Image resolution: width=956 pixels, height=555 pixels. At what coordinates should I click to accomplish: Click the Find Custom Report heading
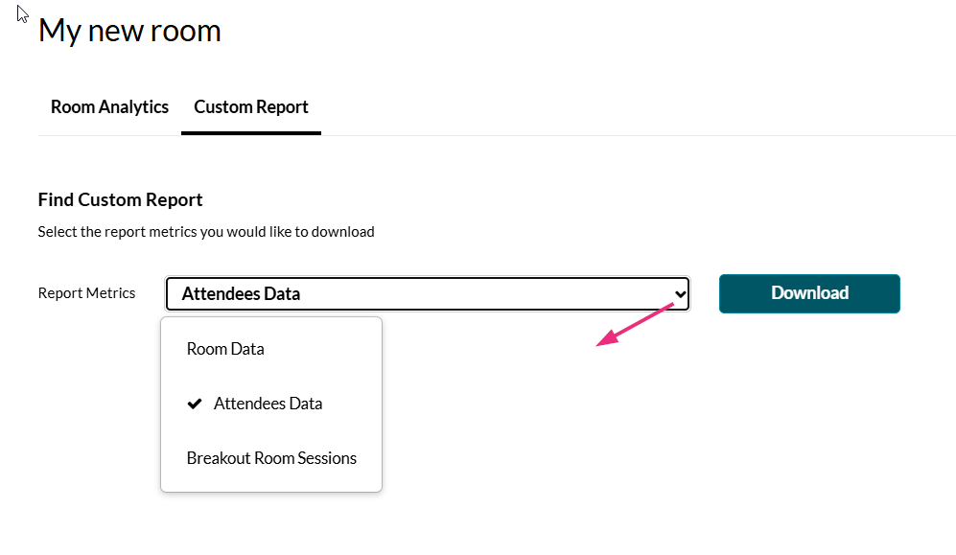pyautogui.click(x=120, y=200)
